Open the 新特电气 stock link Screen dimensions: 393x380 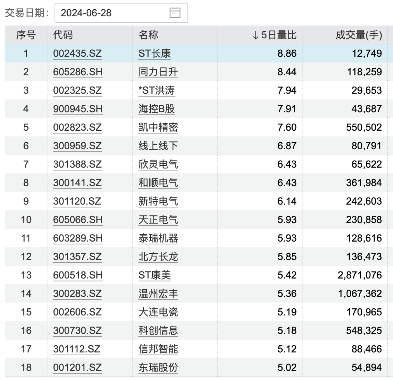(158, 201)
